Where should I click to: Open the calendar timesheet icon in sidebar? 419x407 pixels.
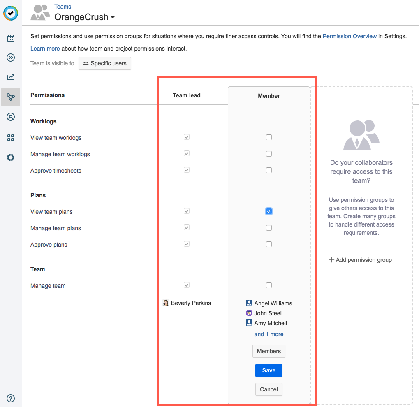coord(11,38)
